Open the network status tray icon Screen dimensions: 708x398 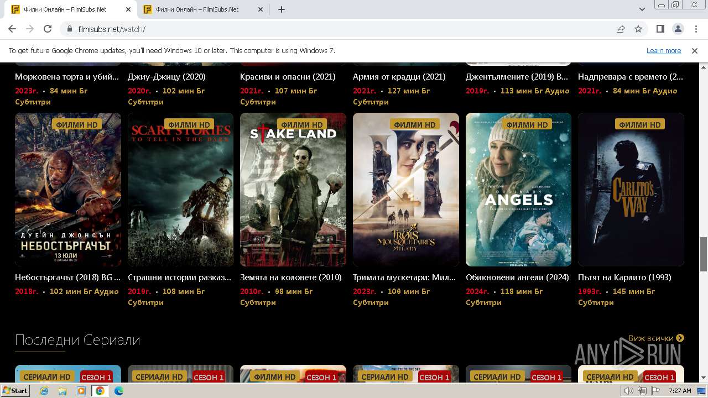642,391
